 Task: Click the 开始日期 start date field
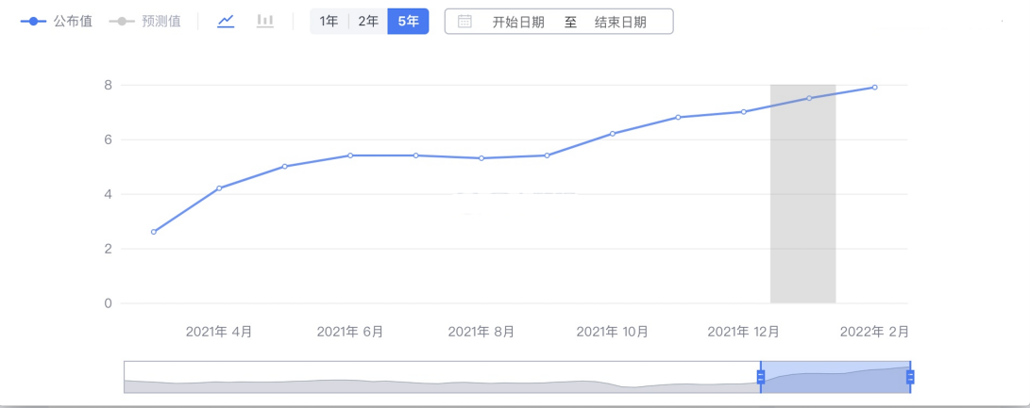coord(518,22)
